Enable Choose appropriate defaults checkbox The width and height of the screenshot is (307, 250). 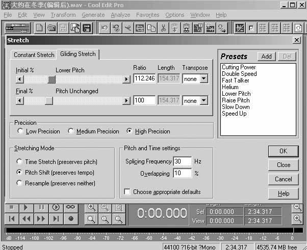tap(127, 192)
